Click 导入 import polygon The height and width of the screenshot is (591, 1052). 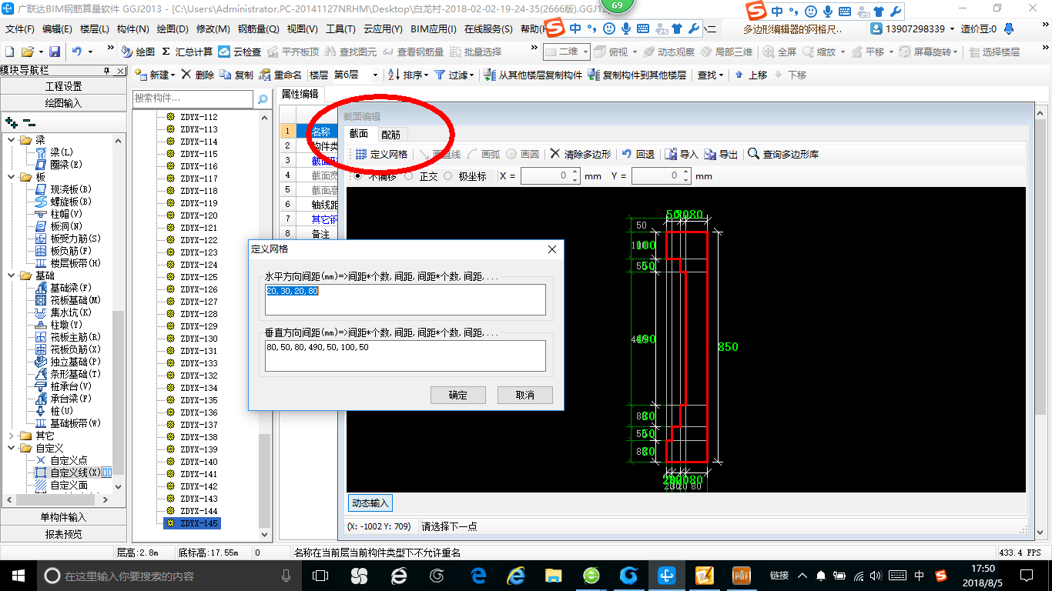pos(681,154)
